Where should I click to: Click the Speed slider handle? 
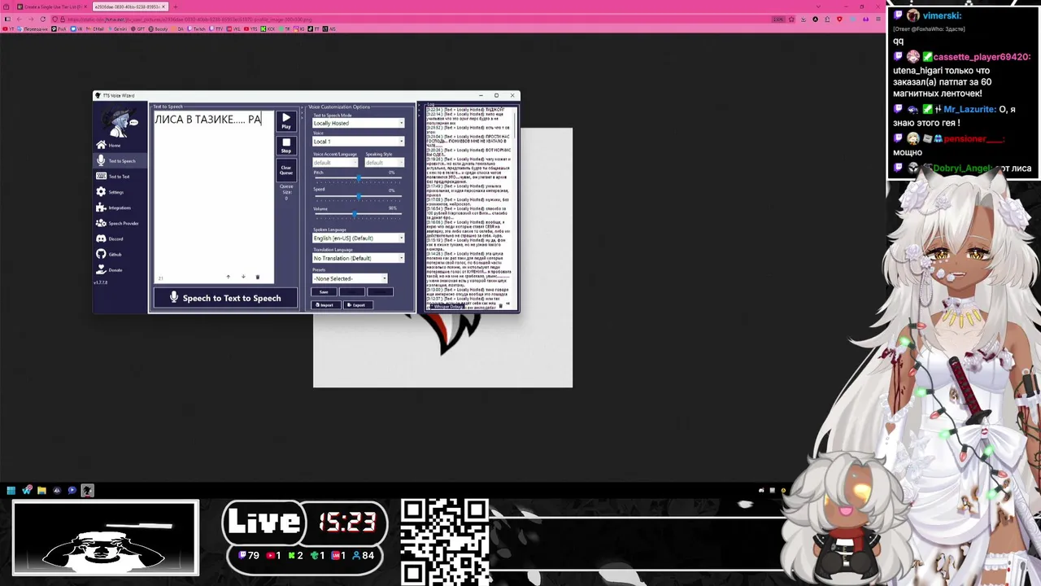[359, 196]
